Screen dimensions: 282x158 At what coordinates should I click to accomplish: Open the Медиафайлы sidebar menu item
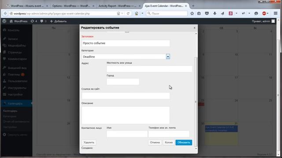[16, 46]
